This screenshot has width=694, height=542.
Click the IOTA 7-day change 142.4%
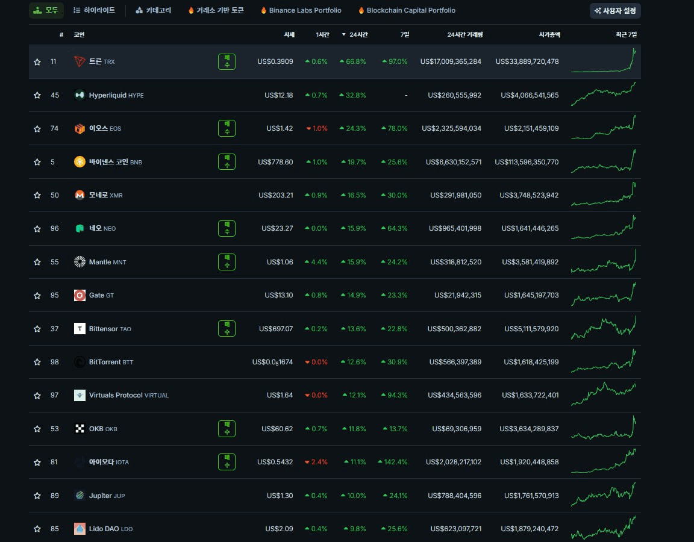(393, 462)
